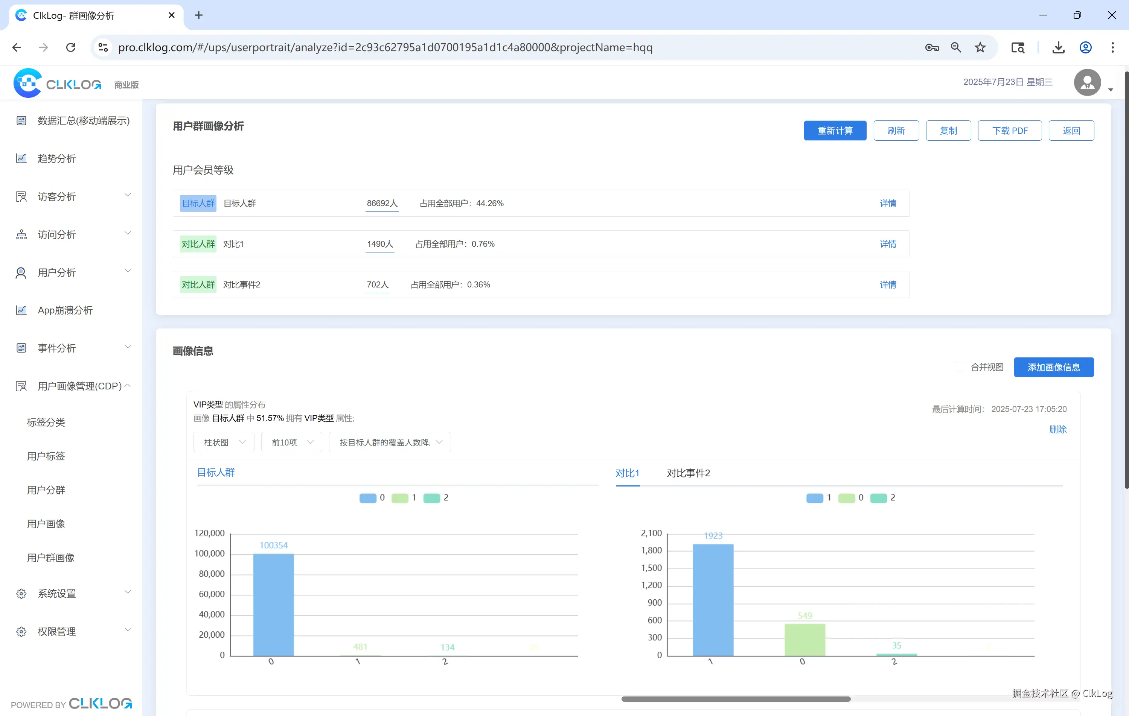
Task: Click the 趋势分析 chart icon in sidebar
Action: [x=21, y=158]
